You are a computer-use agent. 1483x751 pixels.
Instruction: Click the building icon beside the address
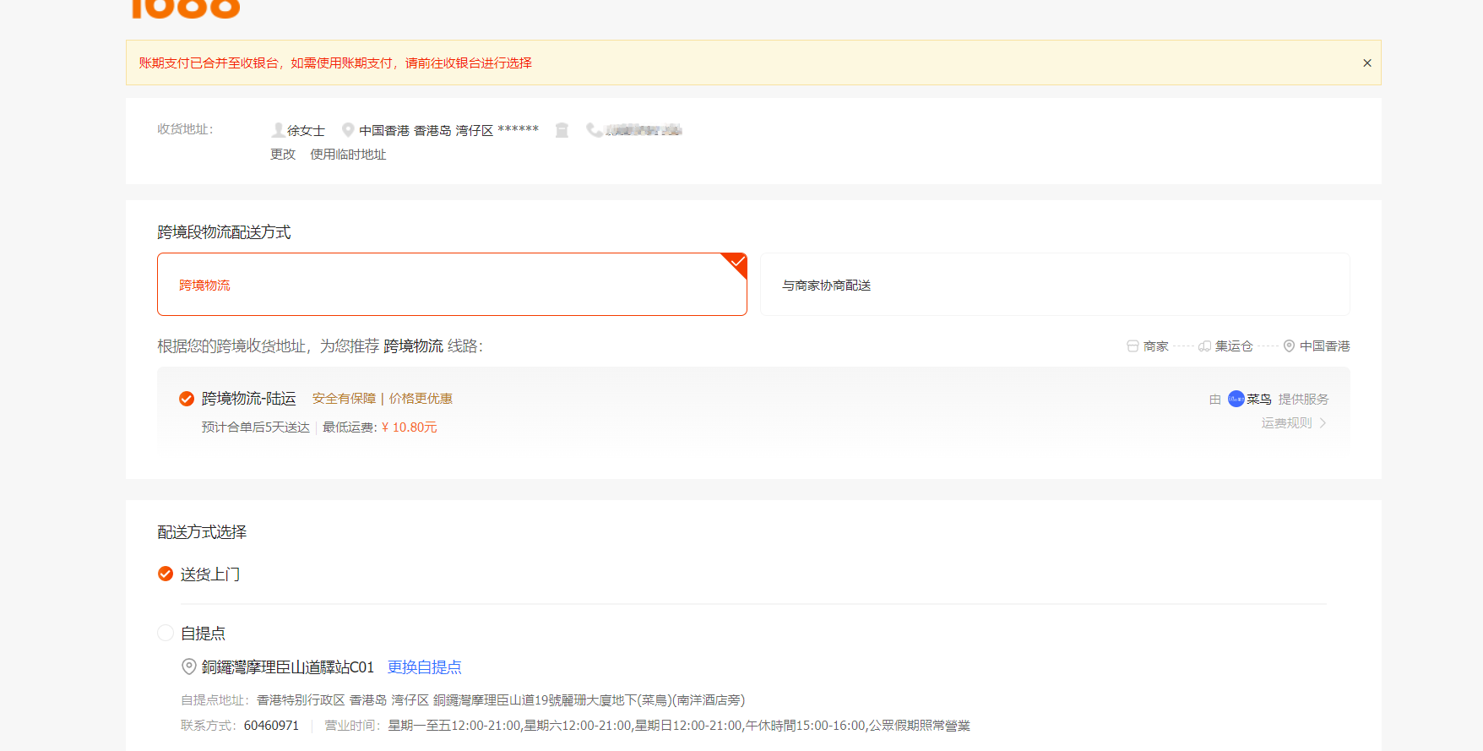562,130
